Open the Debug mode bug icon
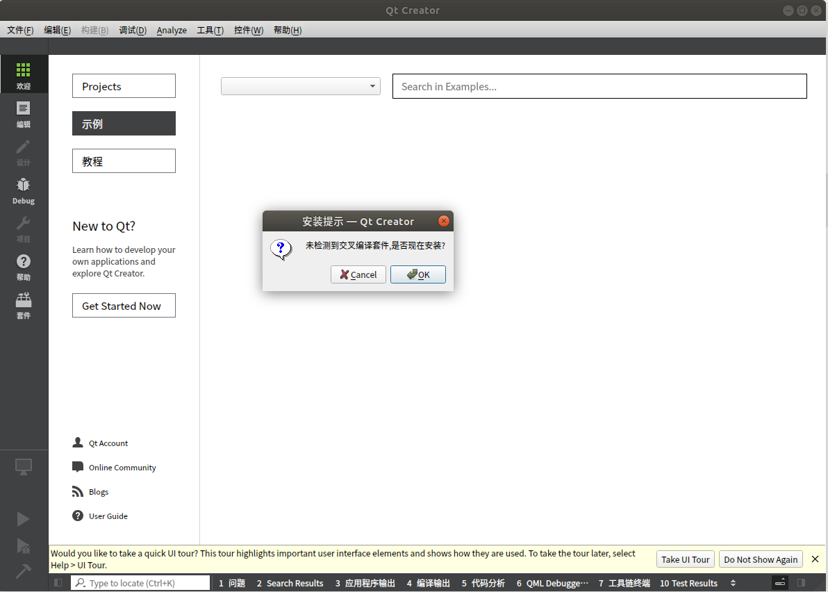This screenshot has width=828, height=592. (24, 189)
